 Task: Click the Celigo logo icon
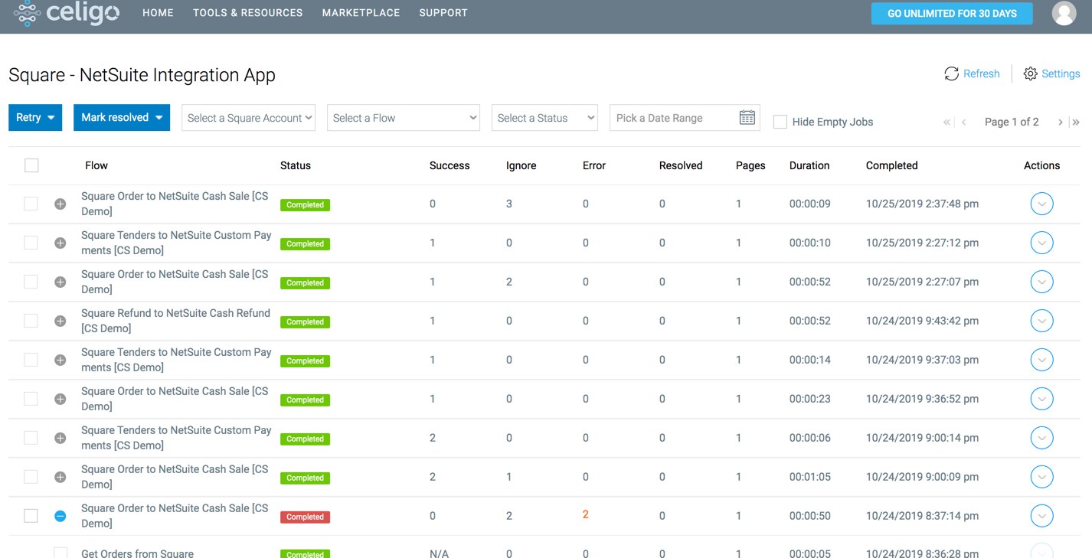coord(27,14)
